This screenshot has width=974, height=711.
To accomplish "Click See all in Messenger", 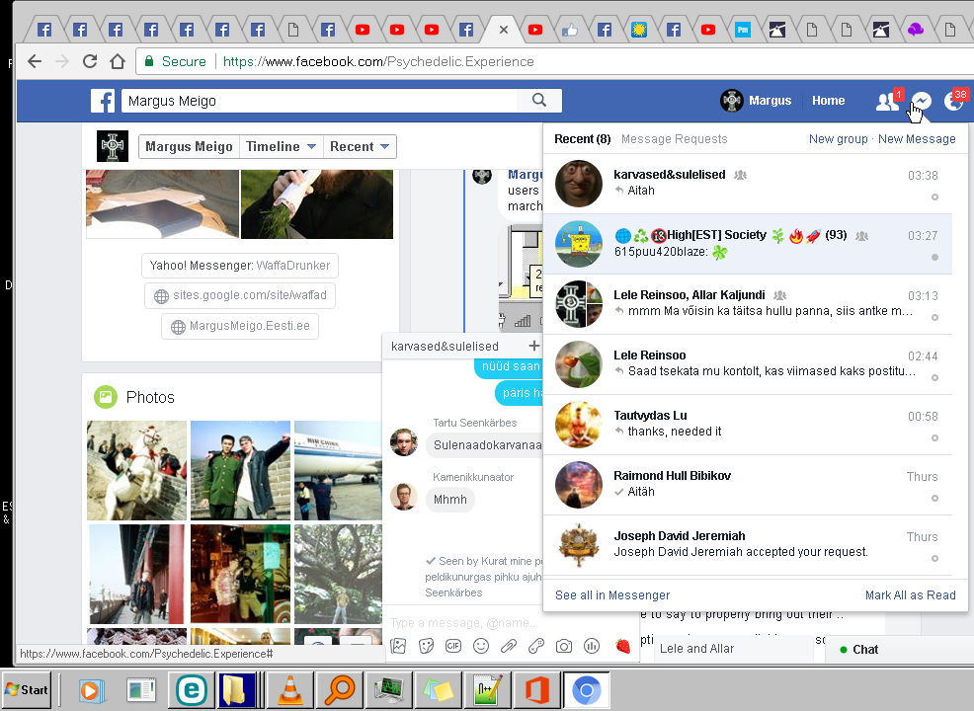I will pos(612,594).
